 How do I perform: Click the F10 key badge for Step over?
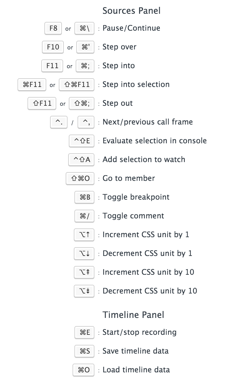[x=53, y=47]
